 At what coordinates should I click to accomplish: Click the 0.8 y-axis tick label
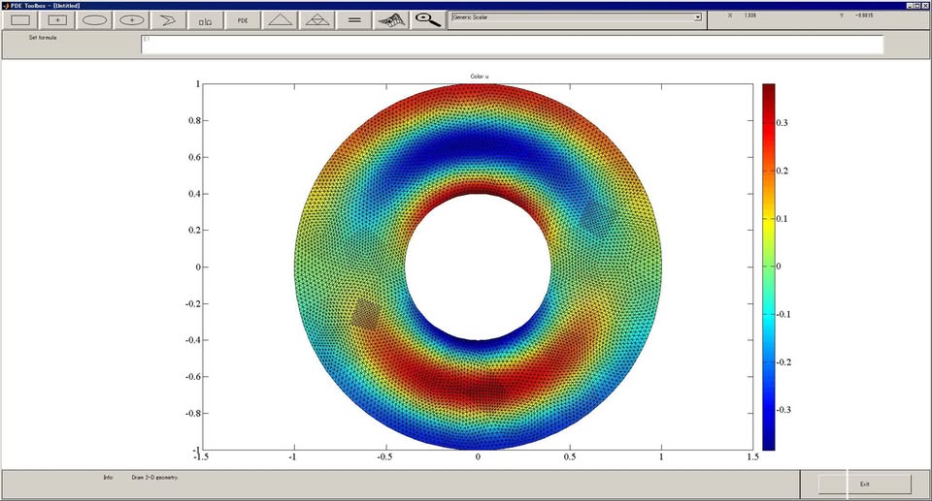tap(194, 120)
